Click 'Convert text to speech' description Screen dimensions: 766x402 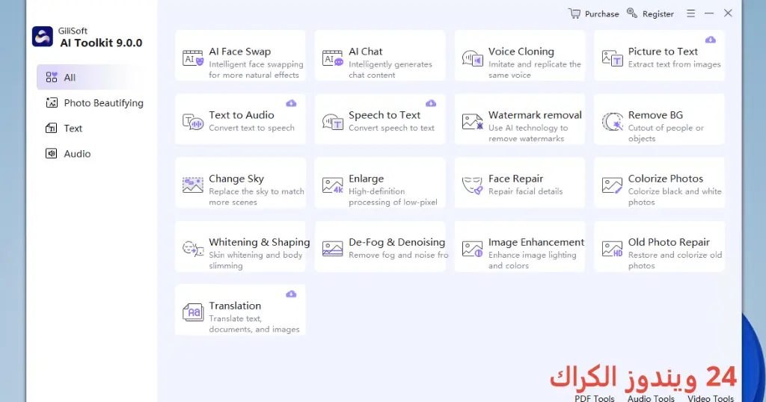click(251, 128)
